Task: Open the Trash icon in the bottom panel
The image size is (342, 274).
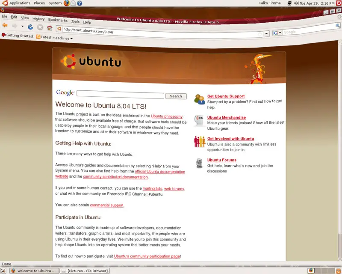Action: click(x=339, y=271)
